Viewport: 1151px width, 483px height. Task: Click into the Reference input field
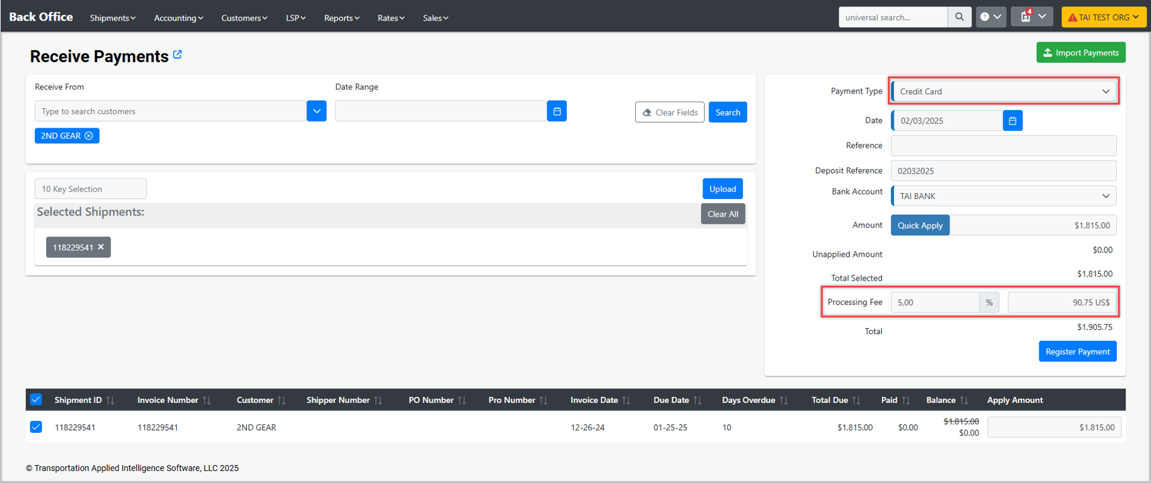click(1003, 146)
